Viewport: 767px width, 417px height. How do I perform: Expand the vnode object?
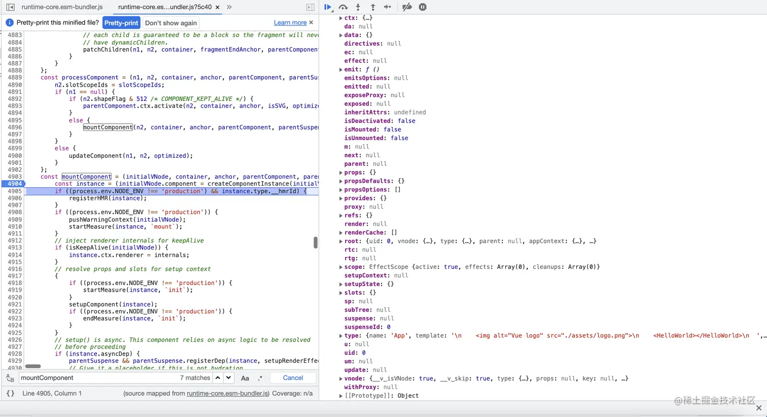click(x=341, y=378)
